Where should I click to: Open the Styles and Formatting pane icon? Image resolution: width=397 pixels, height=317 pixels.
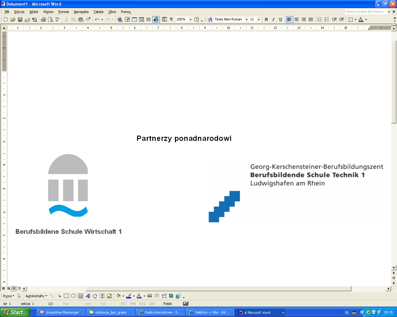(210, 20)
